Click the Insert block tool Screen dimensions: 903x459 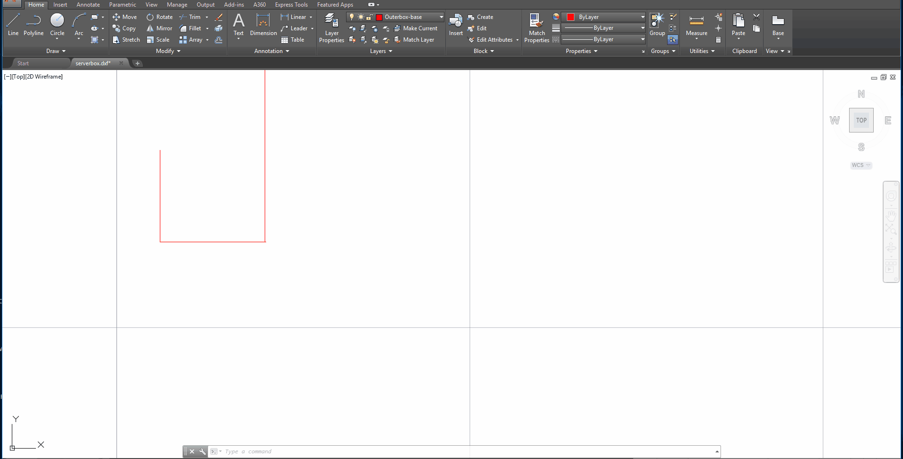click(x=456, y=25)
